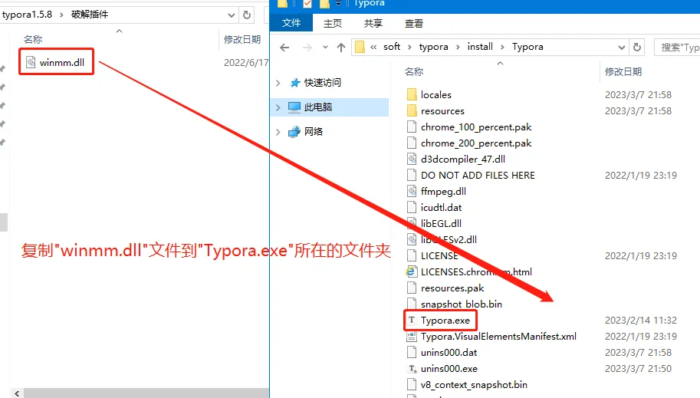
Task: Click 2023/3/7 21:50 date of unins000.exe
Action: pyautogui.click(x=638, y=369)
